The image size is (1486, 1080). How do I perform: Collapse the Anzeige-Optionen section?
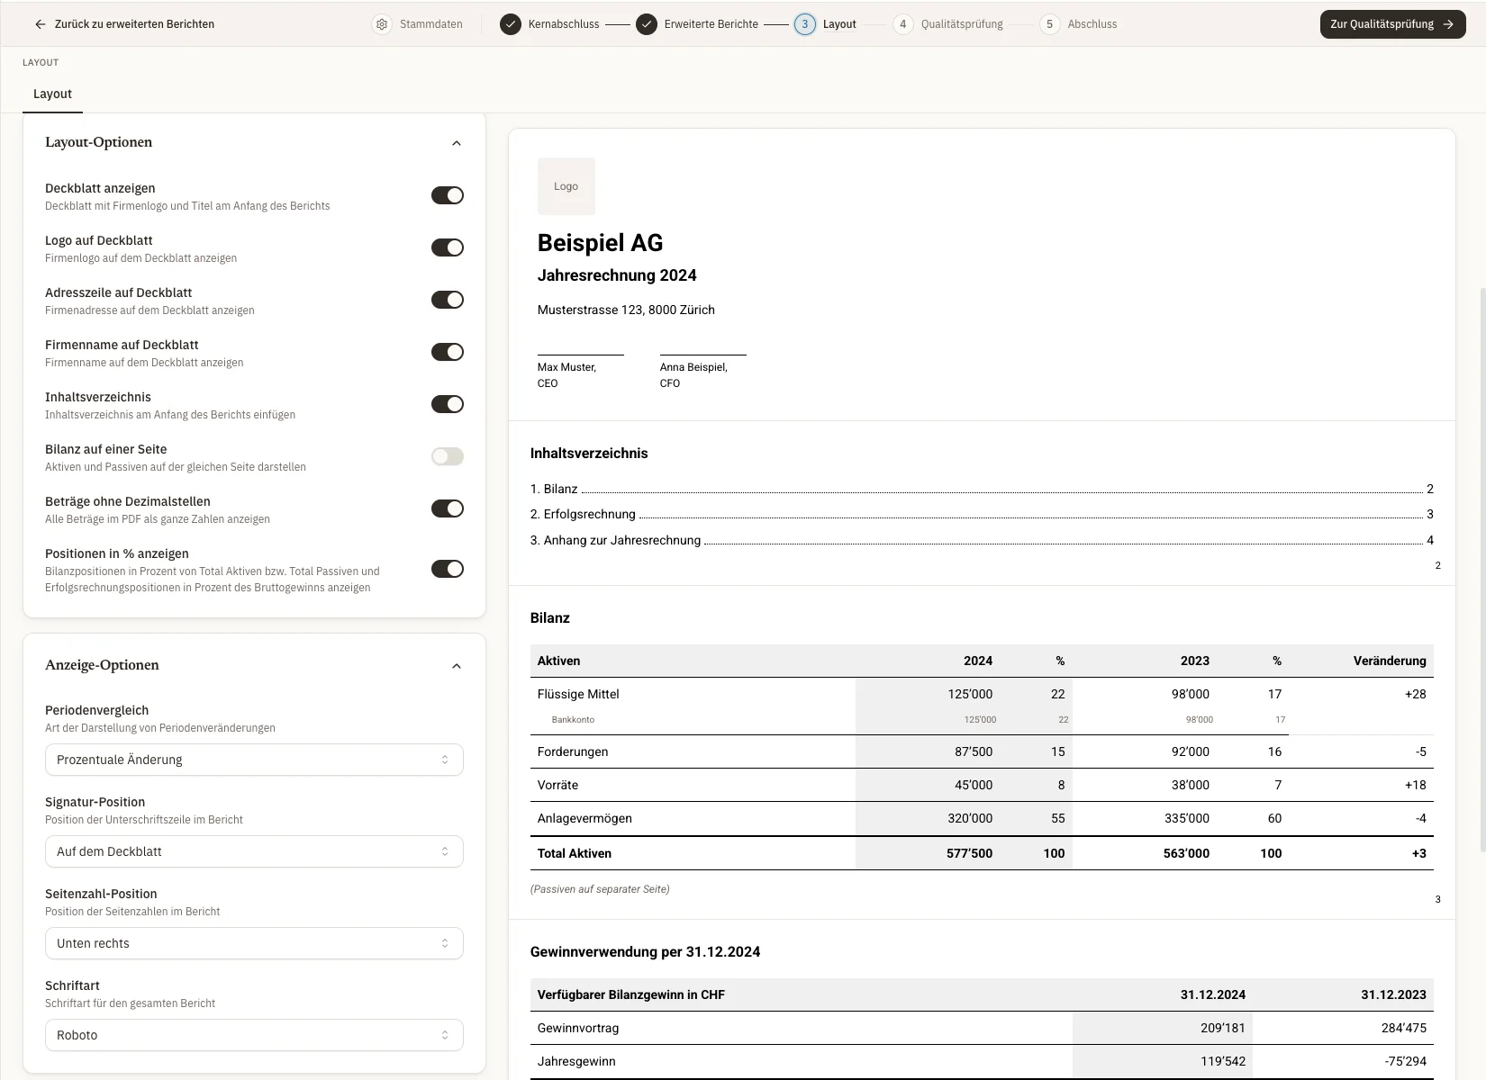pyautogui.click(x=457, y=666)
